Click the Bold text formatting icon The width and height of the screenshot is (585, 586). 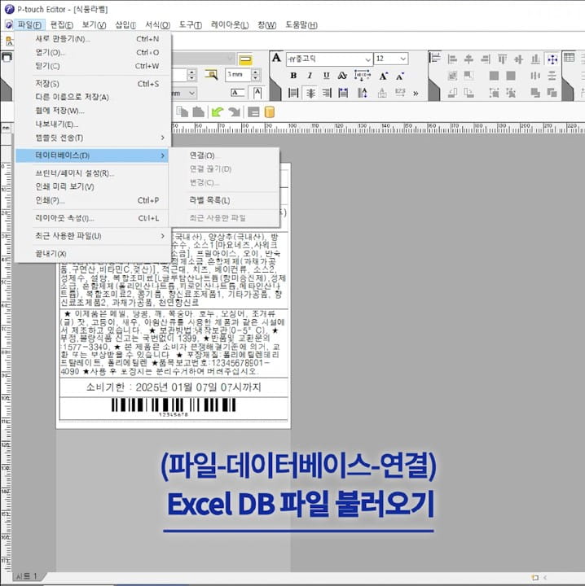click(x=293, y=76)
